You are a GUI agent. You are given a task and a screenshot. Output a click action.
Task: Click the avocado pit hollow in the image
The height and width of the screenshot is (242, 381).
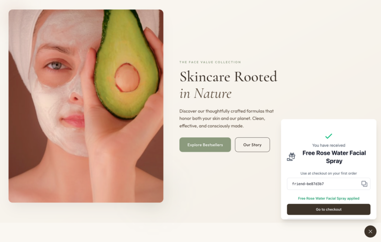(127, 77)
